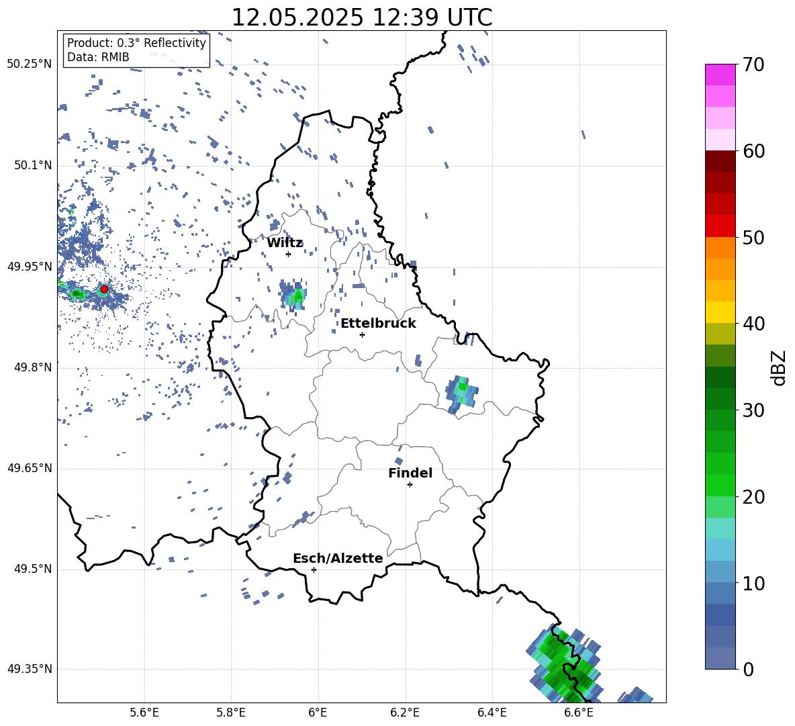Image resolution: width=795 pixels, height=726 pixels.
Task: Click the 0 value on colorbar
Action: point(748,669)
